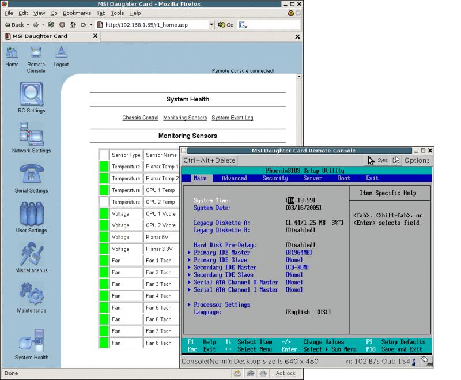The width and height of the screenshot is (461, 380).
Task: Open Remote Console Options
Action: [417, 160]
